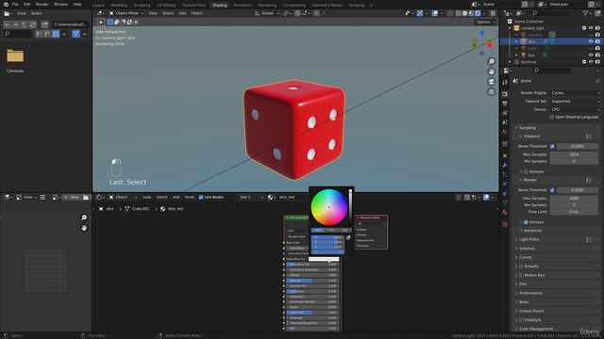The height and width of the screenshot is (339, 604).
Task: Click the eyedropper in the color picker
Action: [x=348, y=237]
